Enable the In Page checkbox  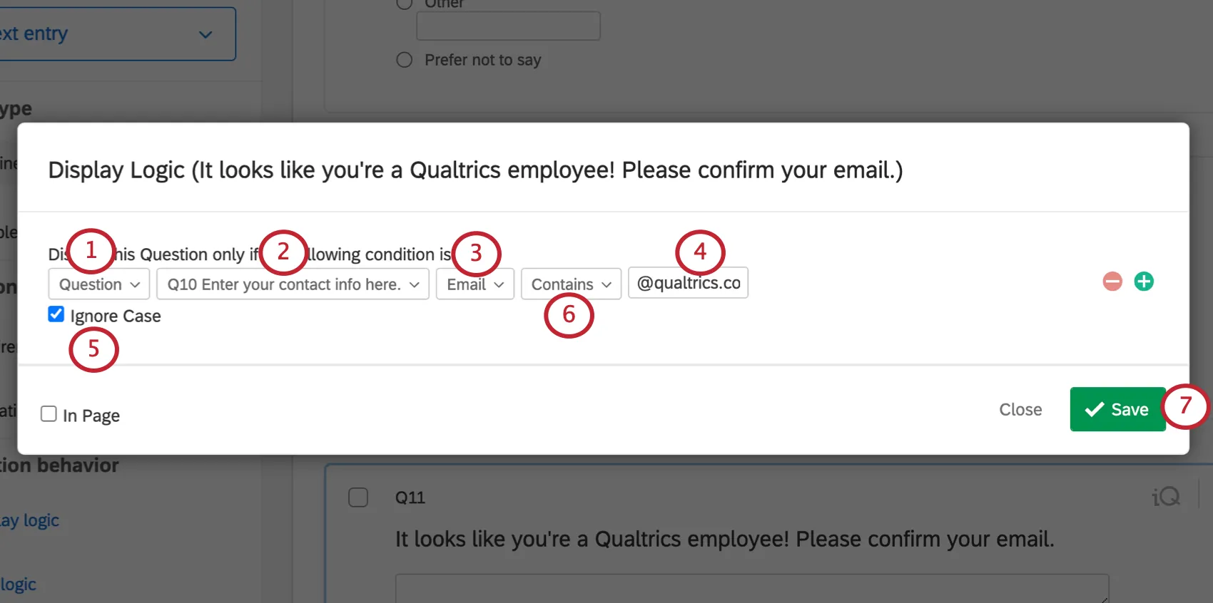click(48, 413)
